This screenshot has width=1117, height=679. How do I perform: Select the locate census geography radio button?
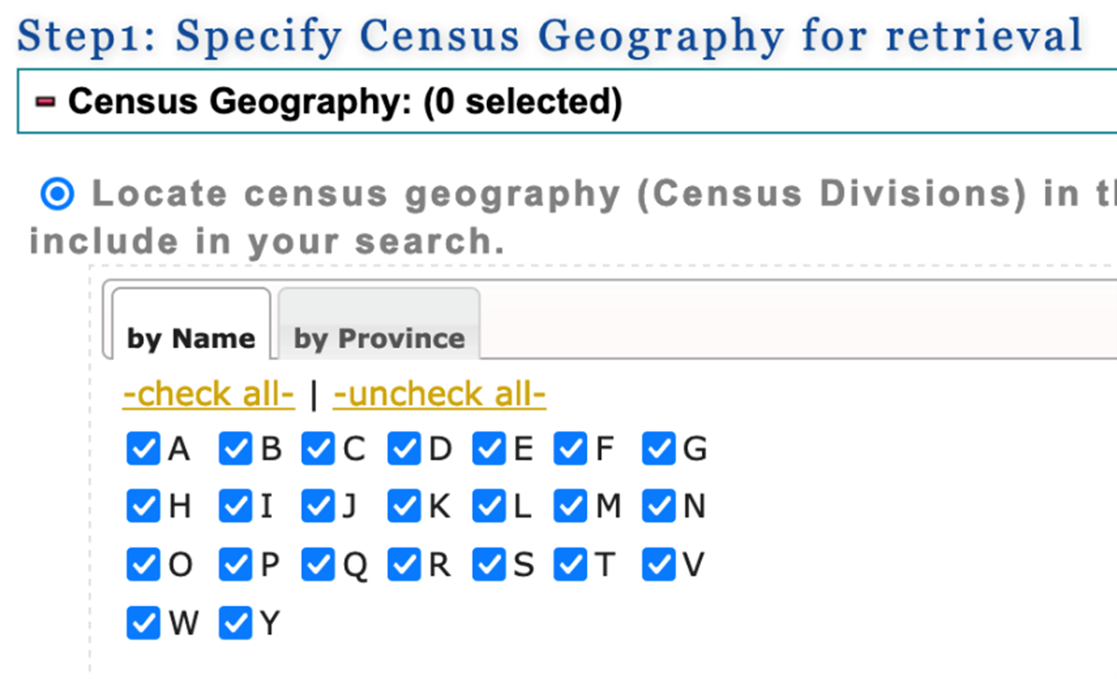point(55,193)
